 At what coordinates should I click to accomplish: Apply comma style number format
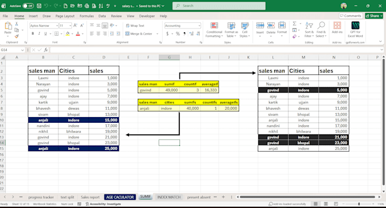[x=184, y=34]
